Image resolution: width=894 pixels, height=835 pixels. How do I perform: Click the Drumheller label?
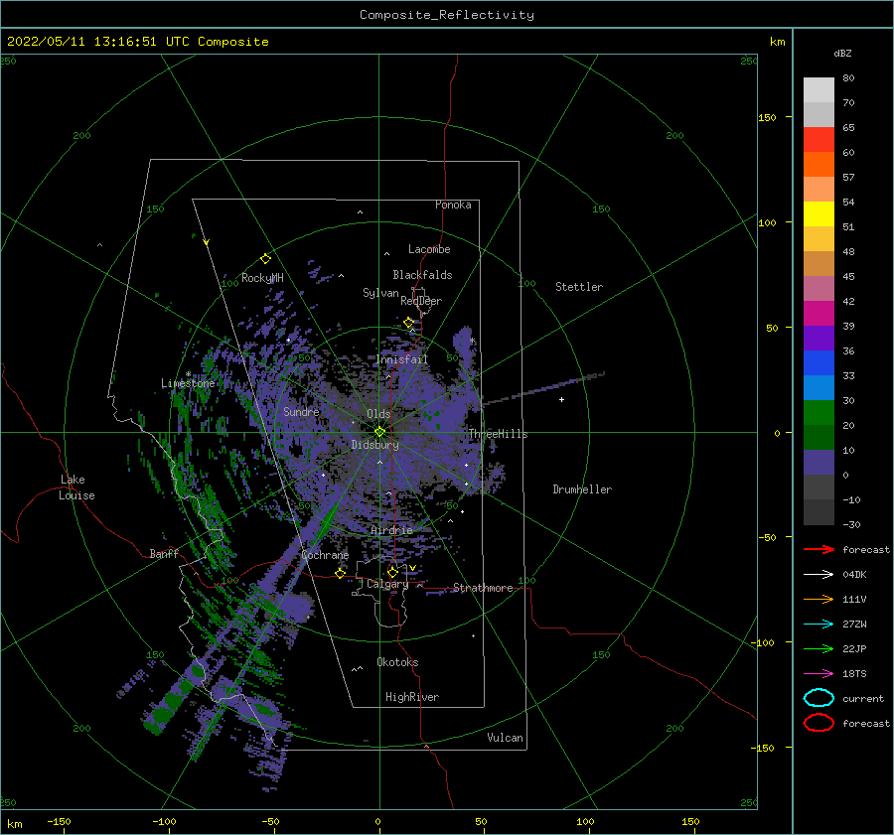[x=582, y=489]
